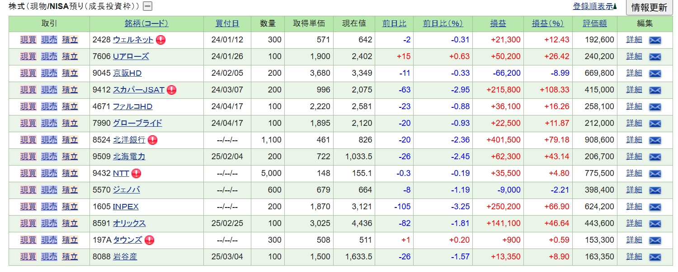Click the red warning icon beside NTT

coord(136,173)
